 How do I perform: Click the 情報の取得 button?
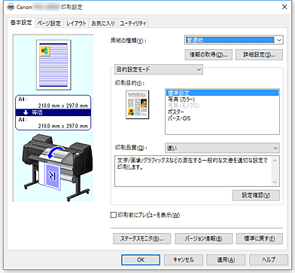[x=208, y=54]
